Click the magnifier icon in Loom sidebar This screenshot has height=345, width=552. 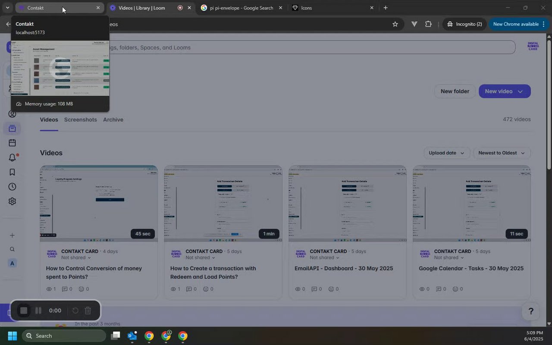point(12,249)
